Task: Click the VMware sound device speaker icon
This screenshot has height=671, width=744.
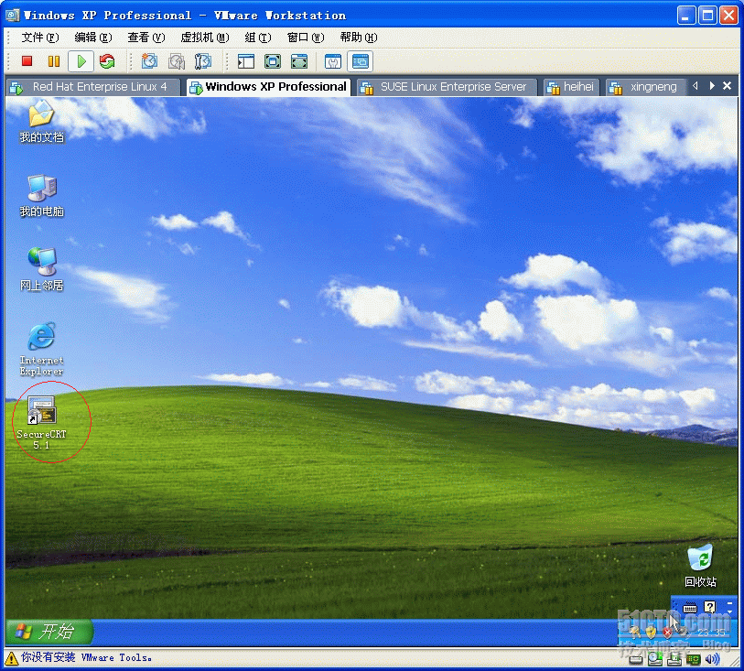Action: pyautogui.click(x=712, y=659)
